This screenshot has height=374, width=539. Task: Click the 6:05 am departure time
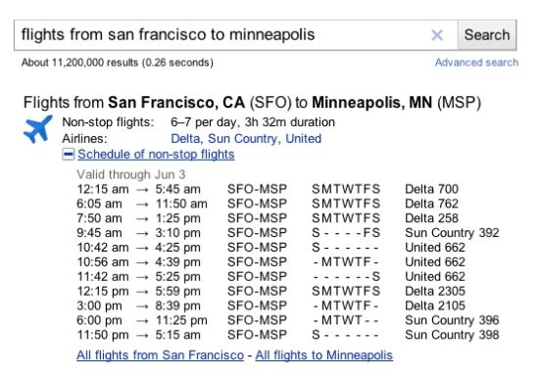[x=99, y=204]
